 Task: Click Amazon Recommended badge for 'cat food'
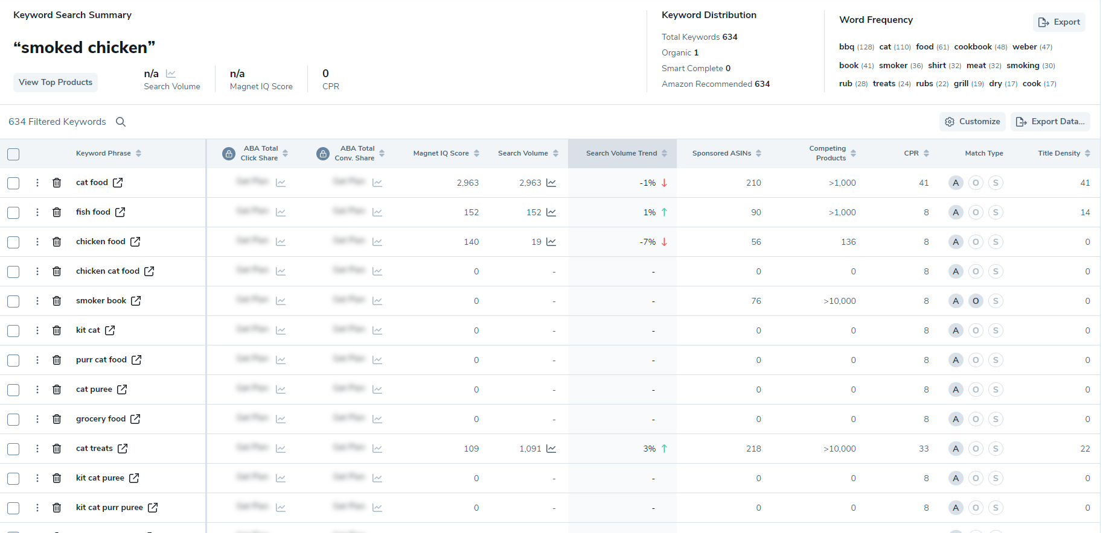956,183
